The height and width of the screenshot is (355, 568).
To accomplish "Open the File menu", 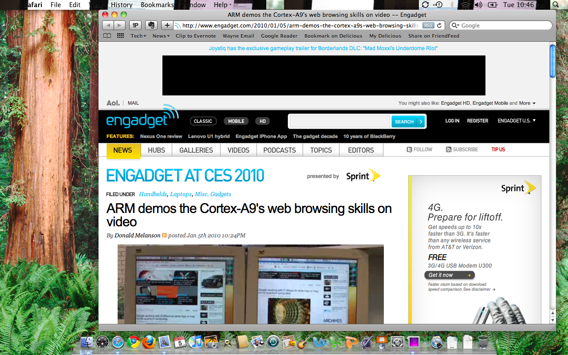I will (x=55, y=5).
